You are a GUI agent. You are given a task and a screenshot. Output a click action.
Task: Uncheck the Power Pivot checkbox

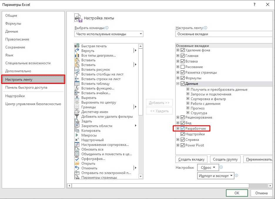[x=182, y=145]
